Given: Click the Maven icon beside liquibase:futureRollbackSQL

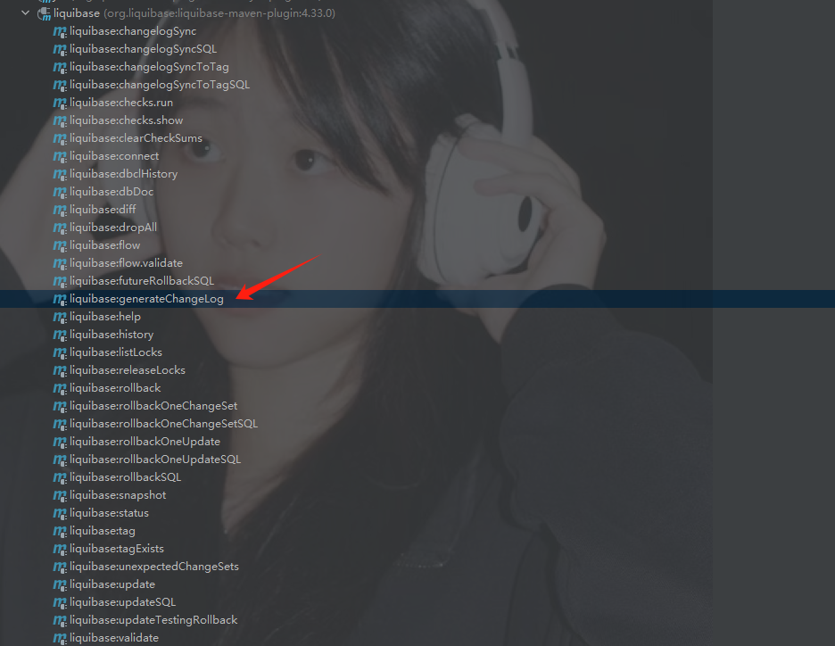Looking at the screenshot, I should 60,282.
